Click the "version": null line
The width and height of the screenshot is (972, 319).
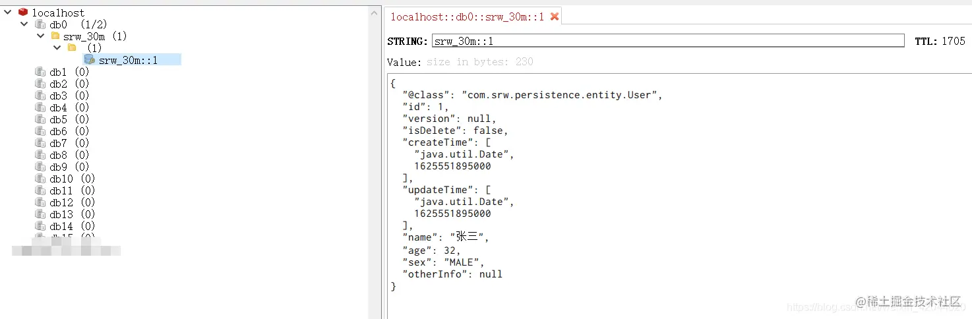point(449,119)
